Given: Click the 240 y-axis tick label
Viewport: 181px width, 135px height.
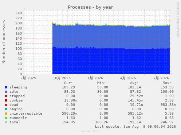Looking at the screenshot, I should coord(19,13).
